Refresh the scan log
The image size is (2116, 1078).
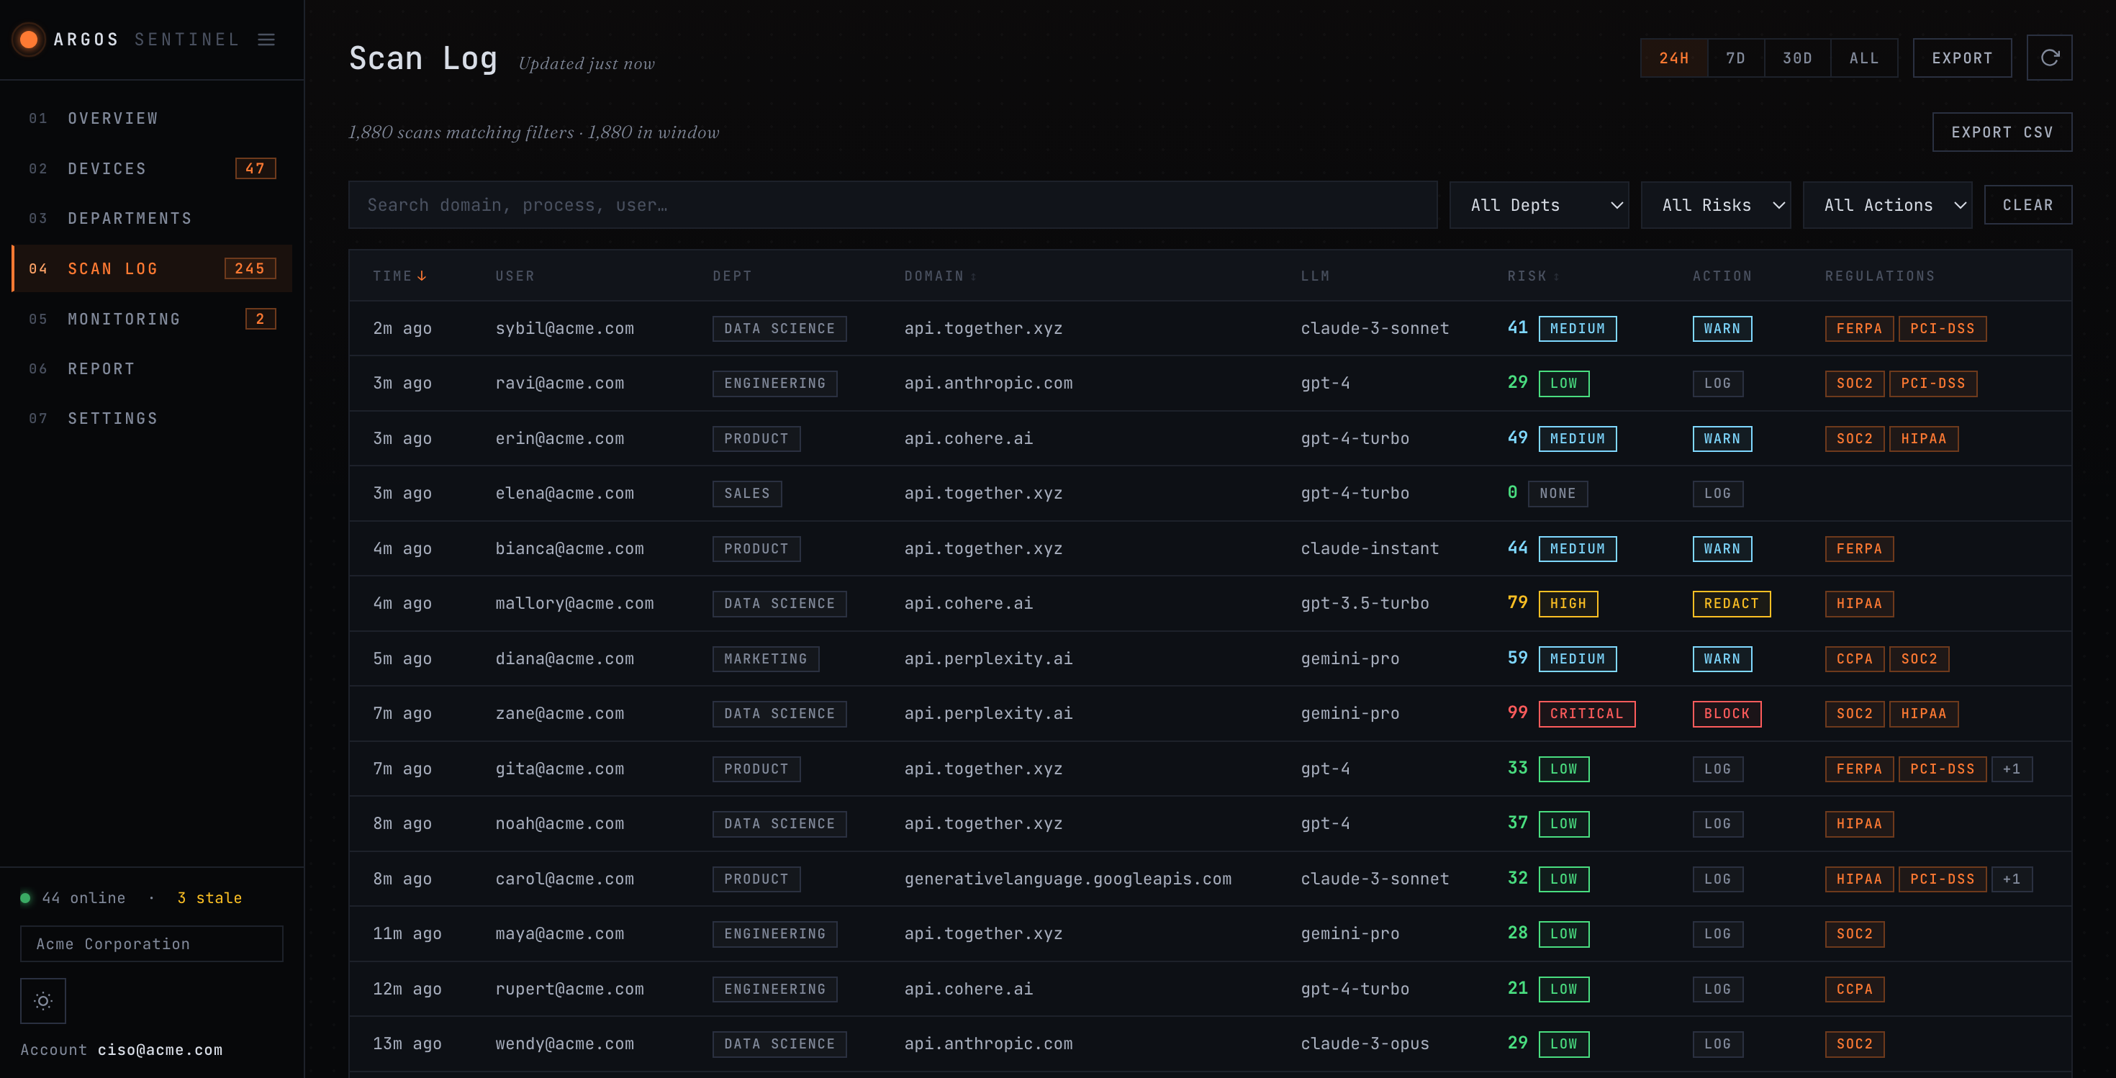click(x=2050, y=58)
